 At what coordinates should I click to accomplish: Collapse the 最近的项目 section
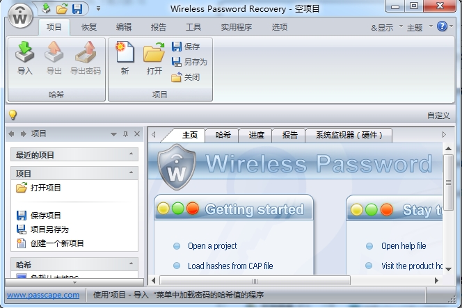pos(131,155)
